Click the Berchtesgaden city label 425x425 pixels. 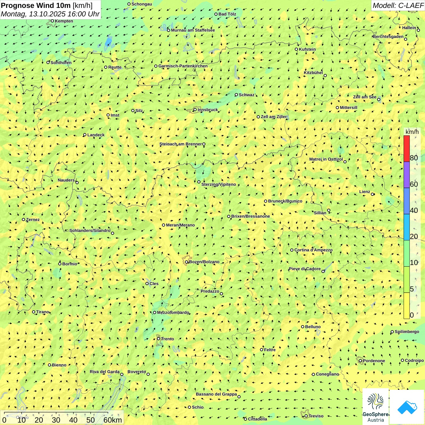tap(388, 36)
